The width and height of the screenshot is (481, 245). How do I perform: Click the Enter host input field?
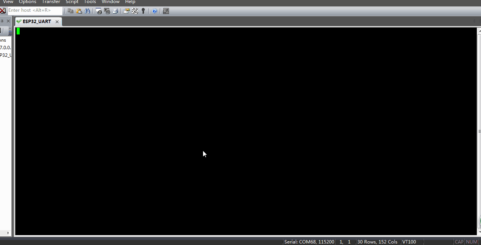pyautogui.click(x=35, y=11)
